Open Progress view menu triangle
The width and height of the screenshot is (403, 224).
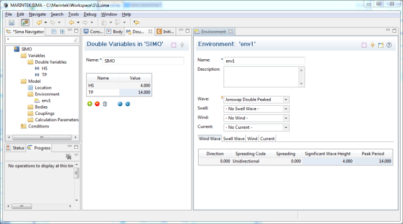(x=77, y=155)
